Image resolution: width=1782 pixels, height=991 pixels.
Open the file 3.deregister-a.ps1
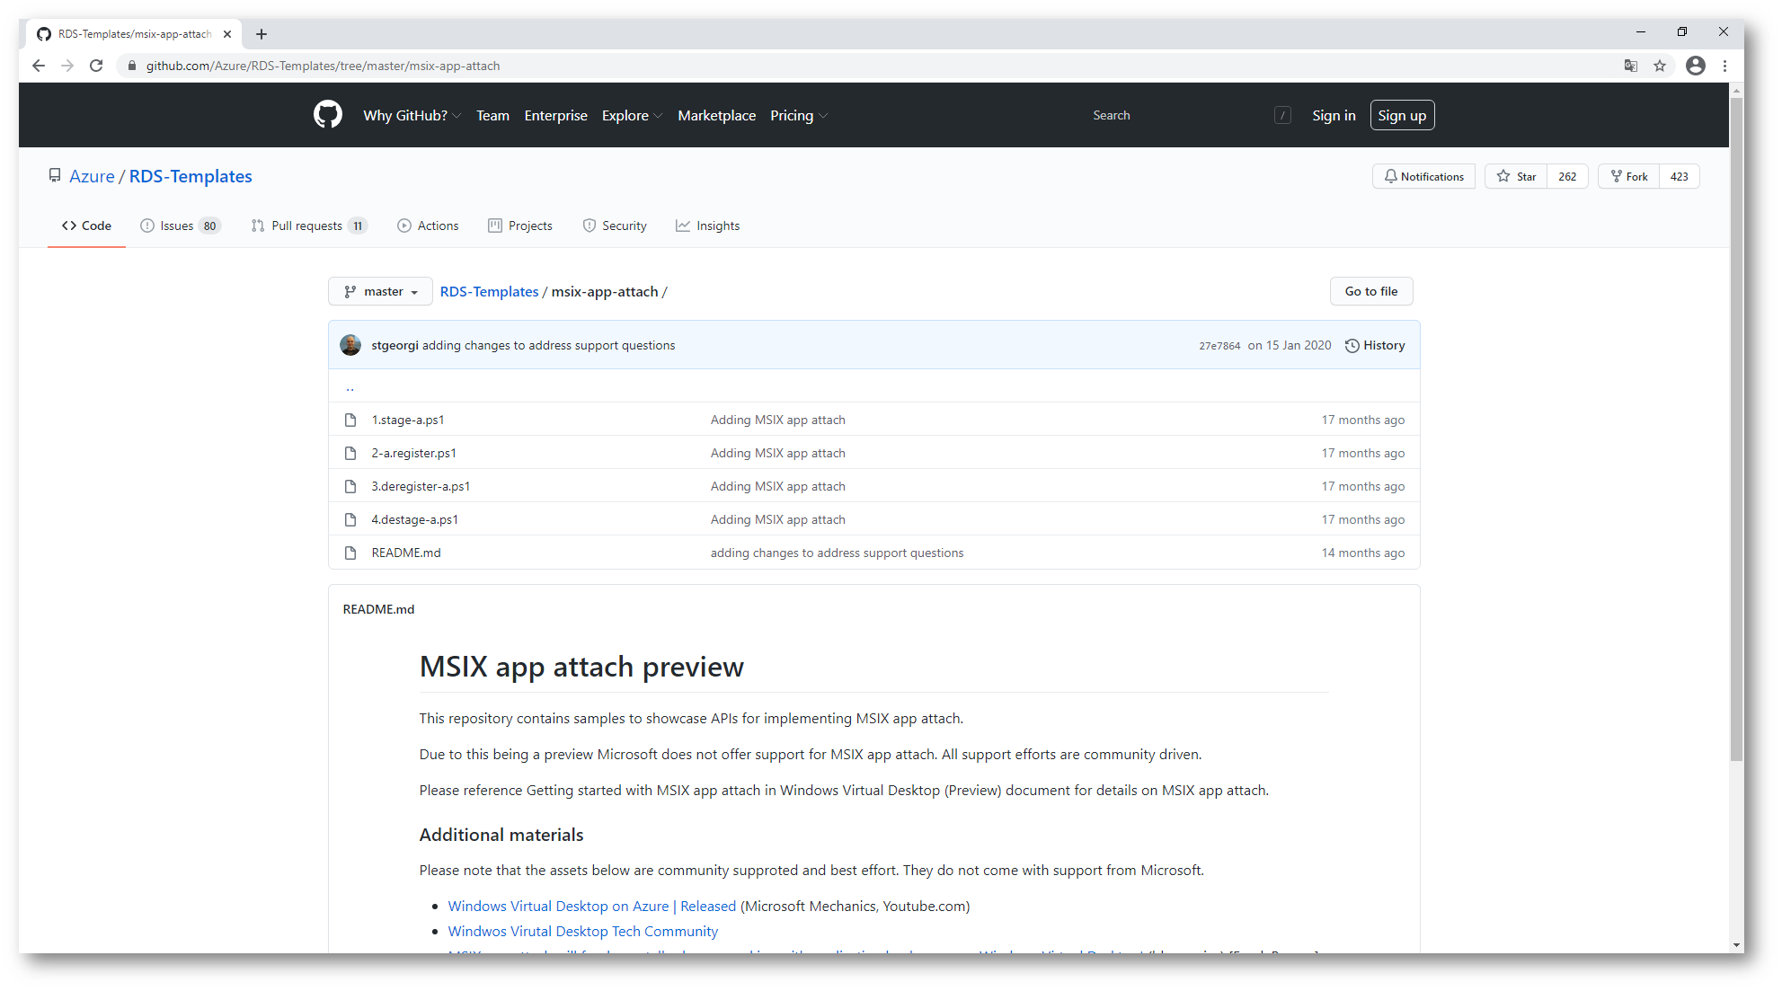tap(421, 486)
